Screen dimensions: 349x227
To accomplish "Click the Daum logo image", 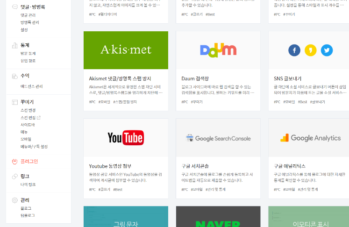I will [x=218, y=50].
